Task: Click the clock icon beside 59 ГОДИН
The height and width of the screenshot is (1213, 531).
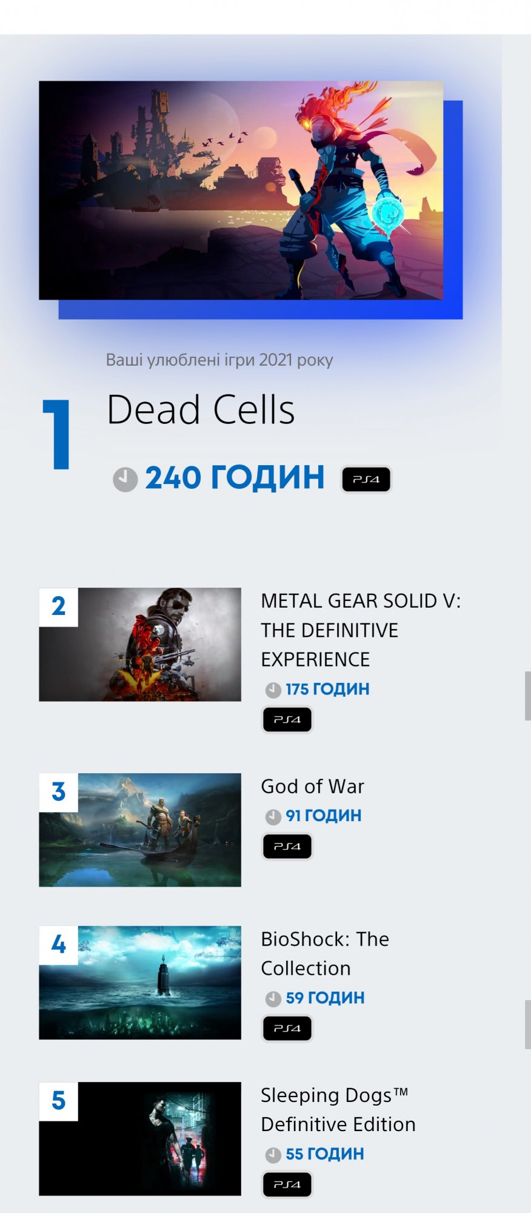Action: pyautogui.click(x=273, y=998)
